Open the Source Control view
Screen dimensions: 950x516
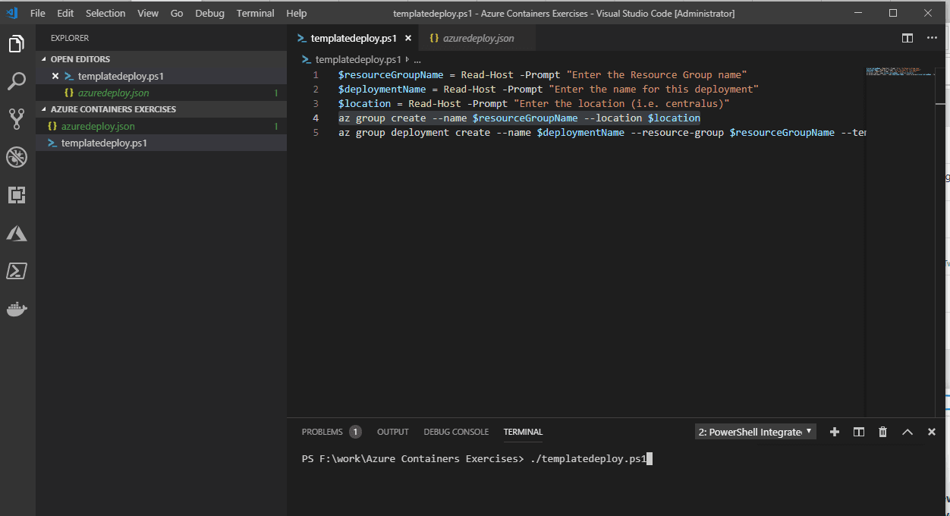click(x=17, y=118)
